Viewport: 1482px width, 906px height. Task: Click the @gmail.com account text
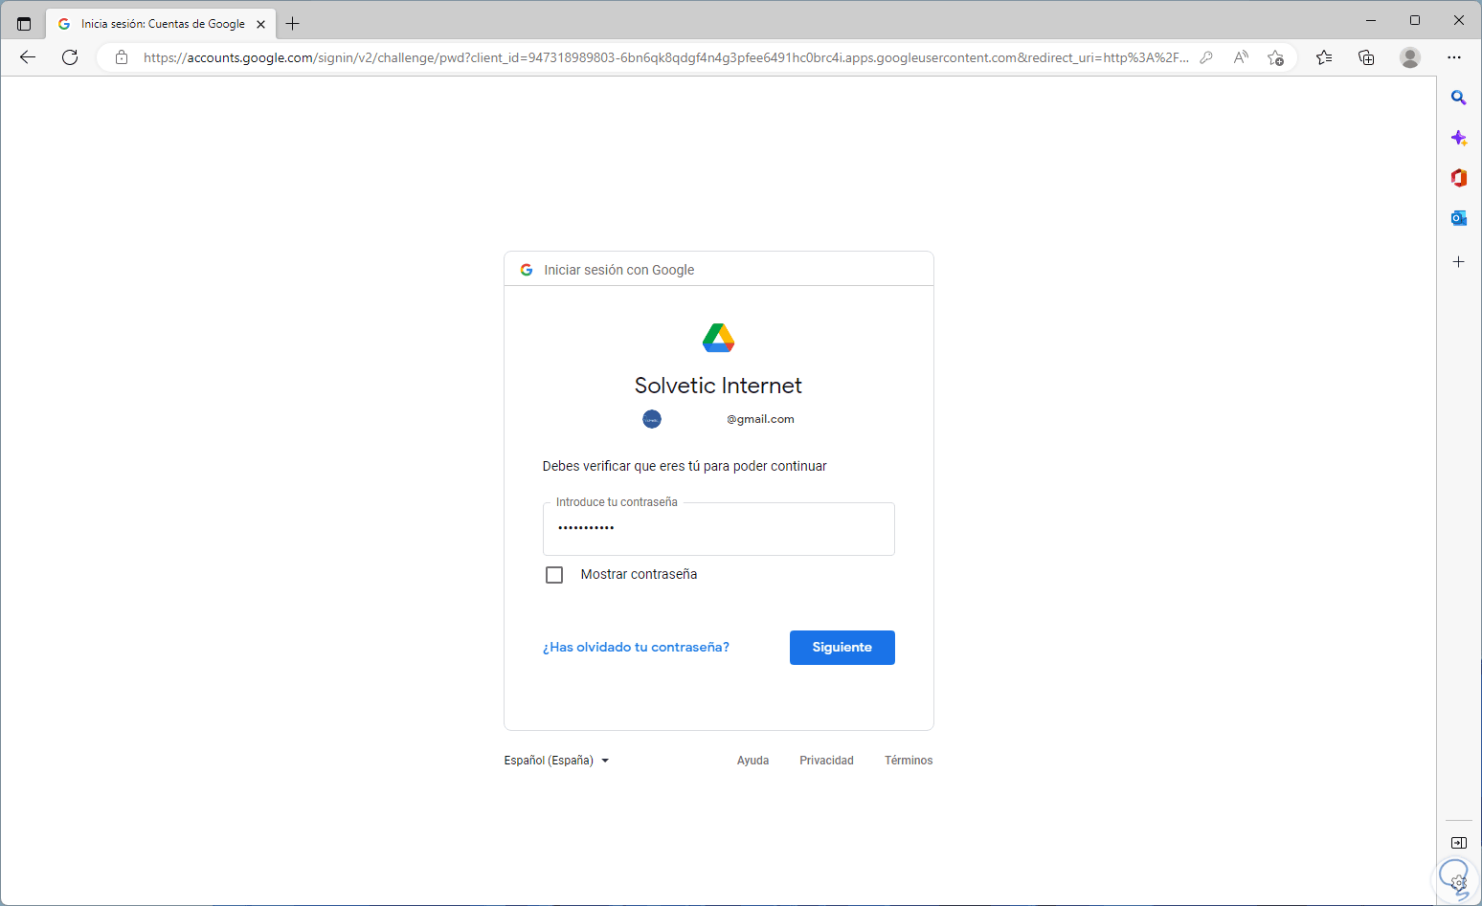coord(760,419)
